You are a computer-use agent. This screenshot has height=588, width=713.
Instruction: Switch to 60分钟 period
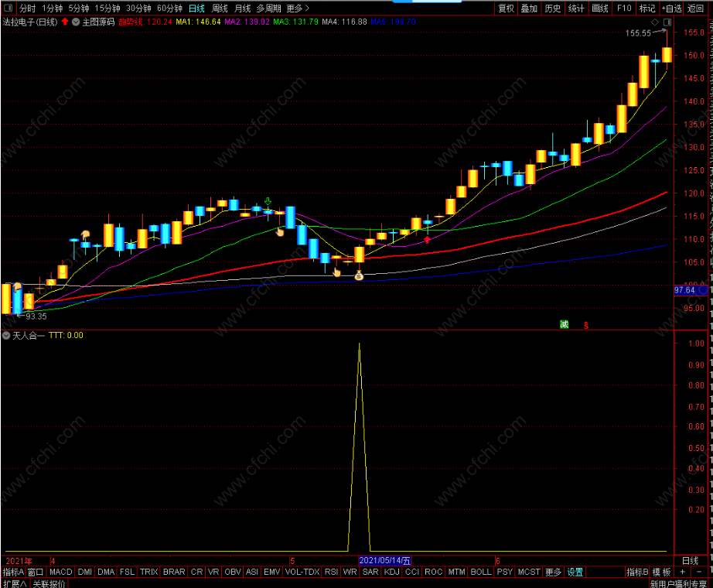[x=169, y=9]
